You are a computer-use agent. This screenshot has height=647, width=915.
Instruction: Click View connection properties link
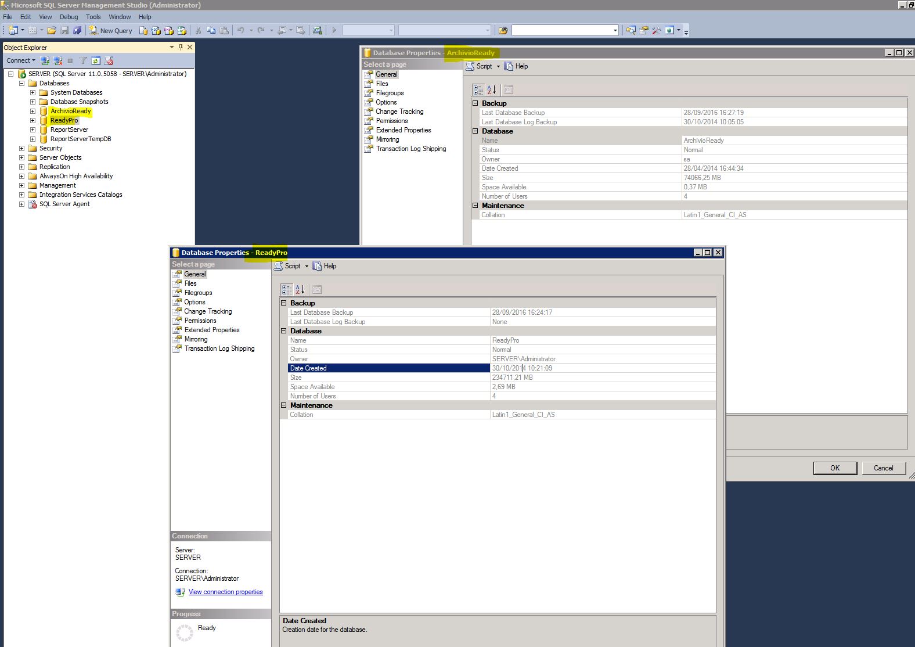tap(225, 592)
